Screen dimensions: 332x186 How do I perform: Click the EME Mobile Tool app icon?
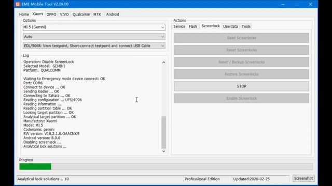click(18, 4)
